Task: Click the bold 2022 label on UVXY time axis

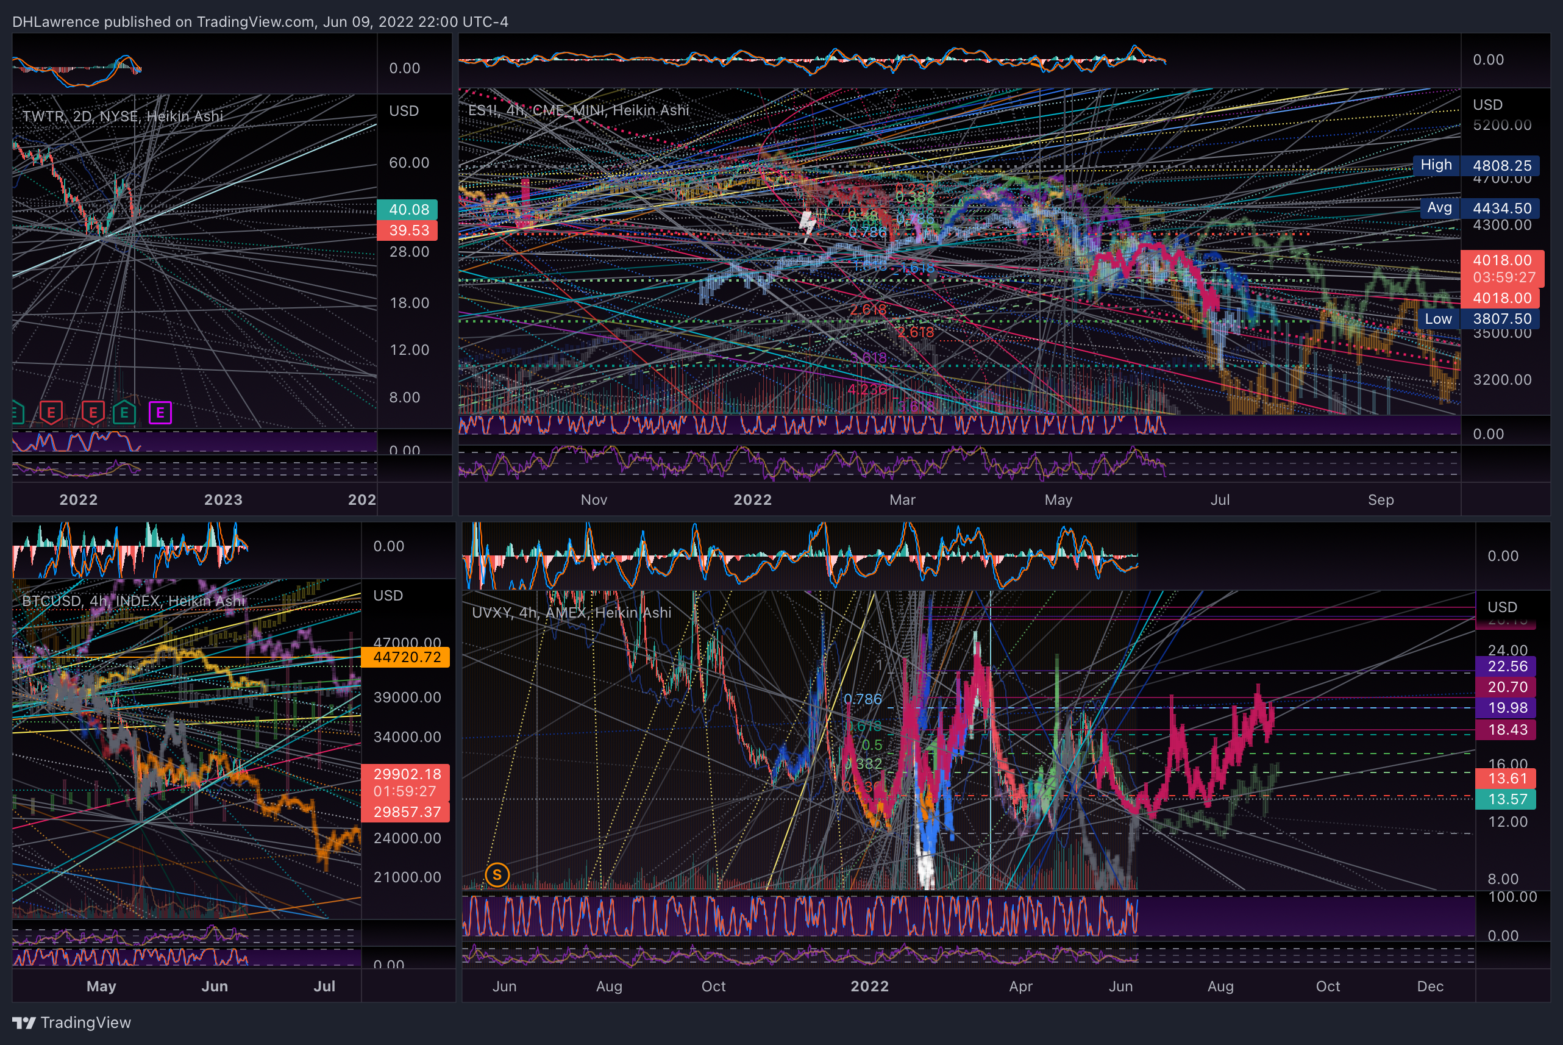Action: [869, 986]
